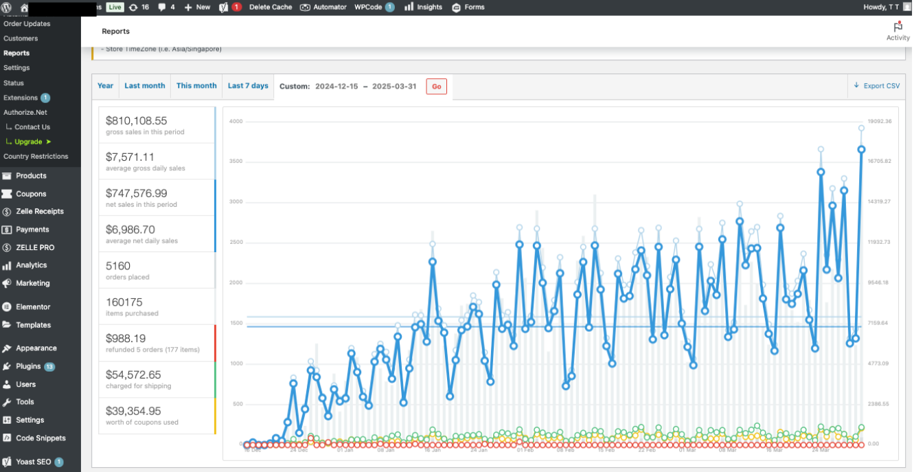Image resolution: width=914 pixels, height=472 pixels.
Task: Expand the Howdy, T T account menu
Action: [x=885, y=7]
